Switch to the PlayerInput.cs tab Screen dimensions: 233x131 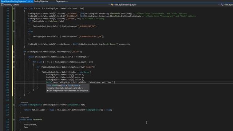(62, 1)
